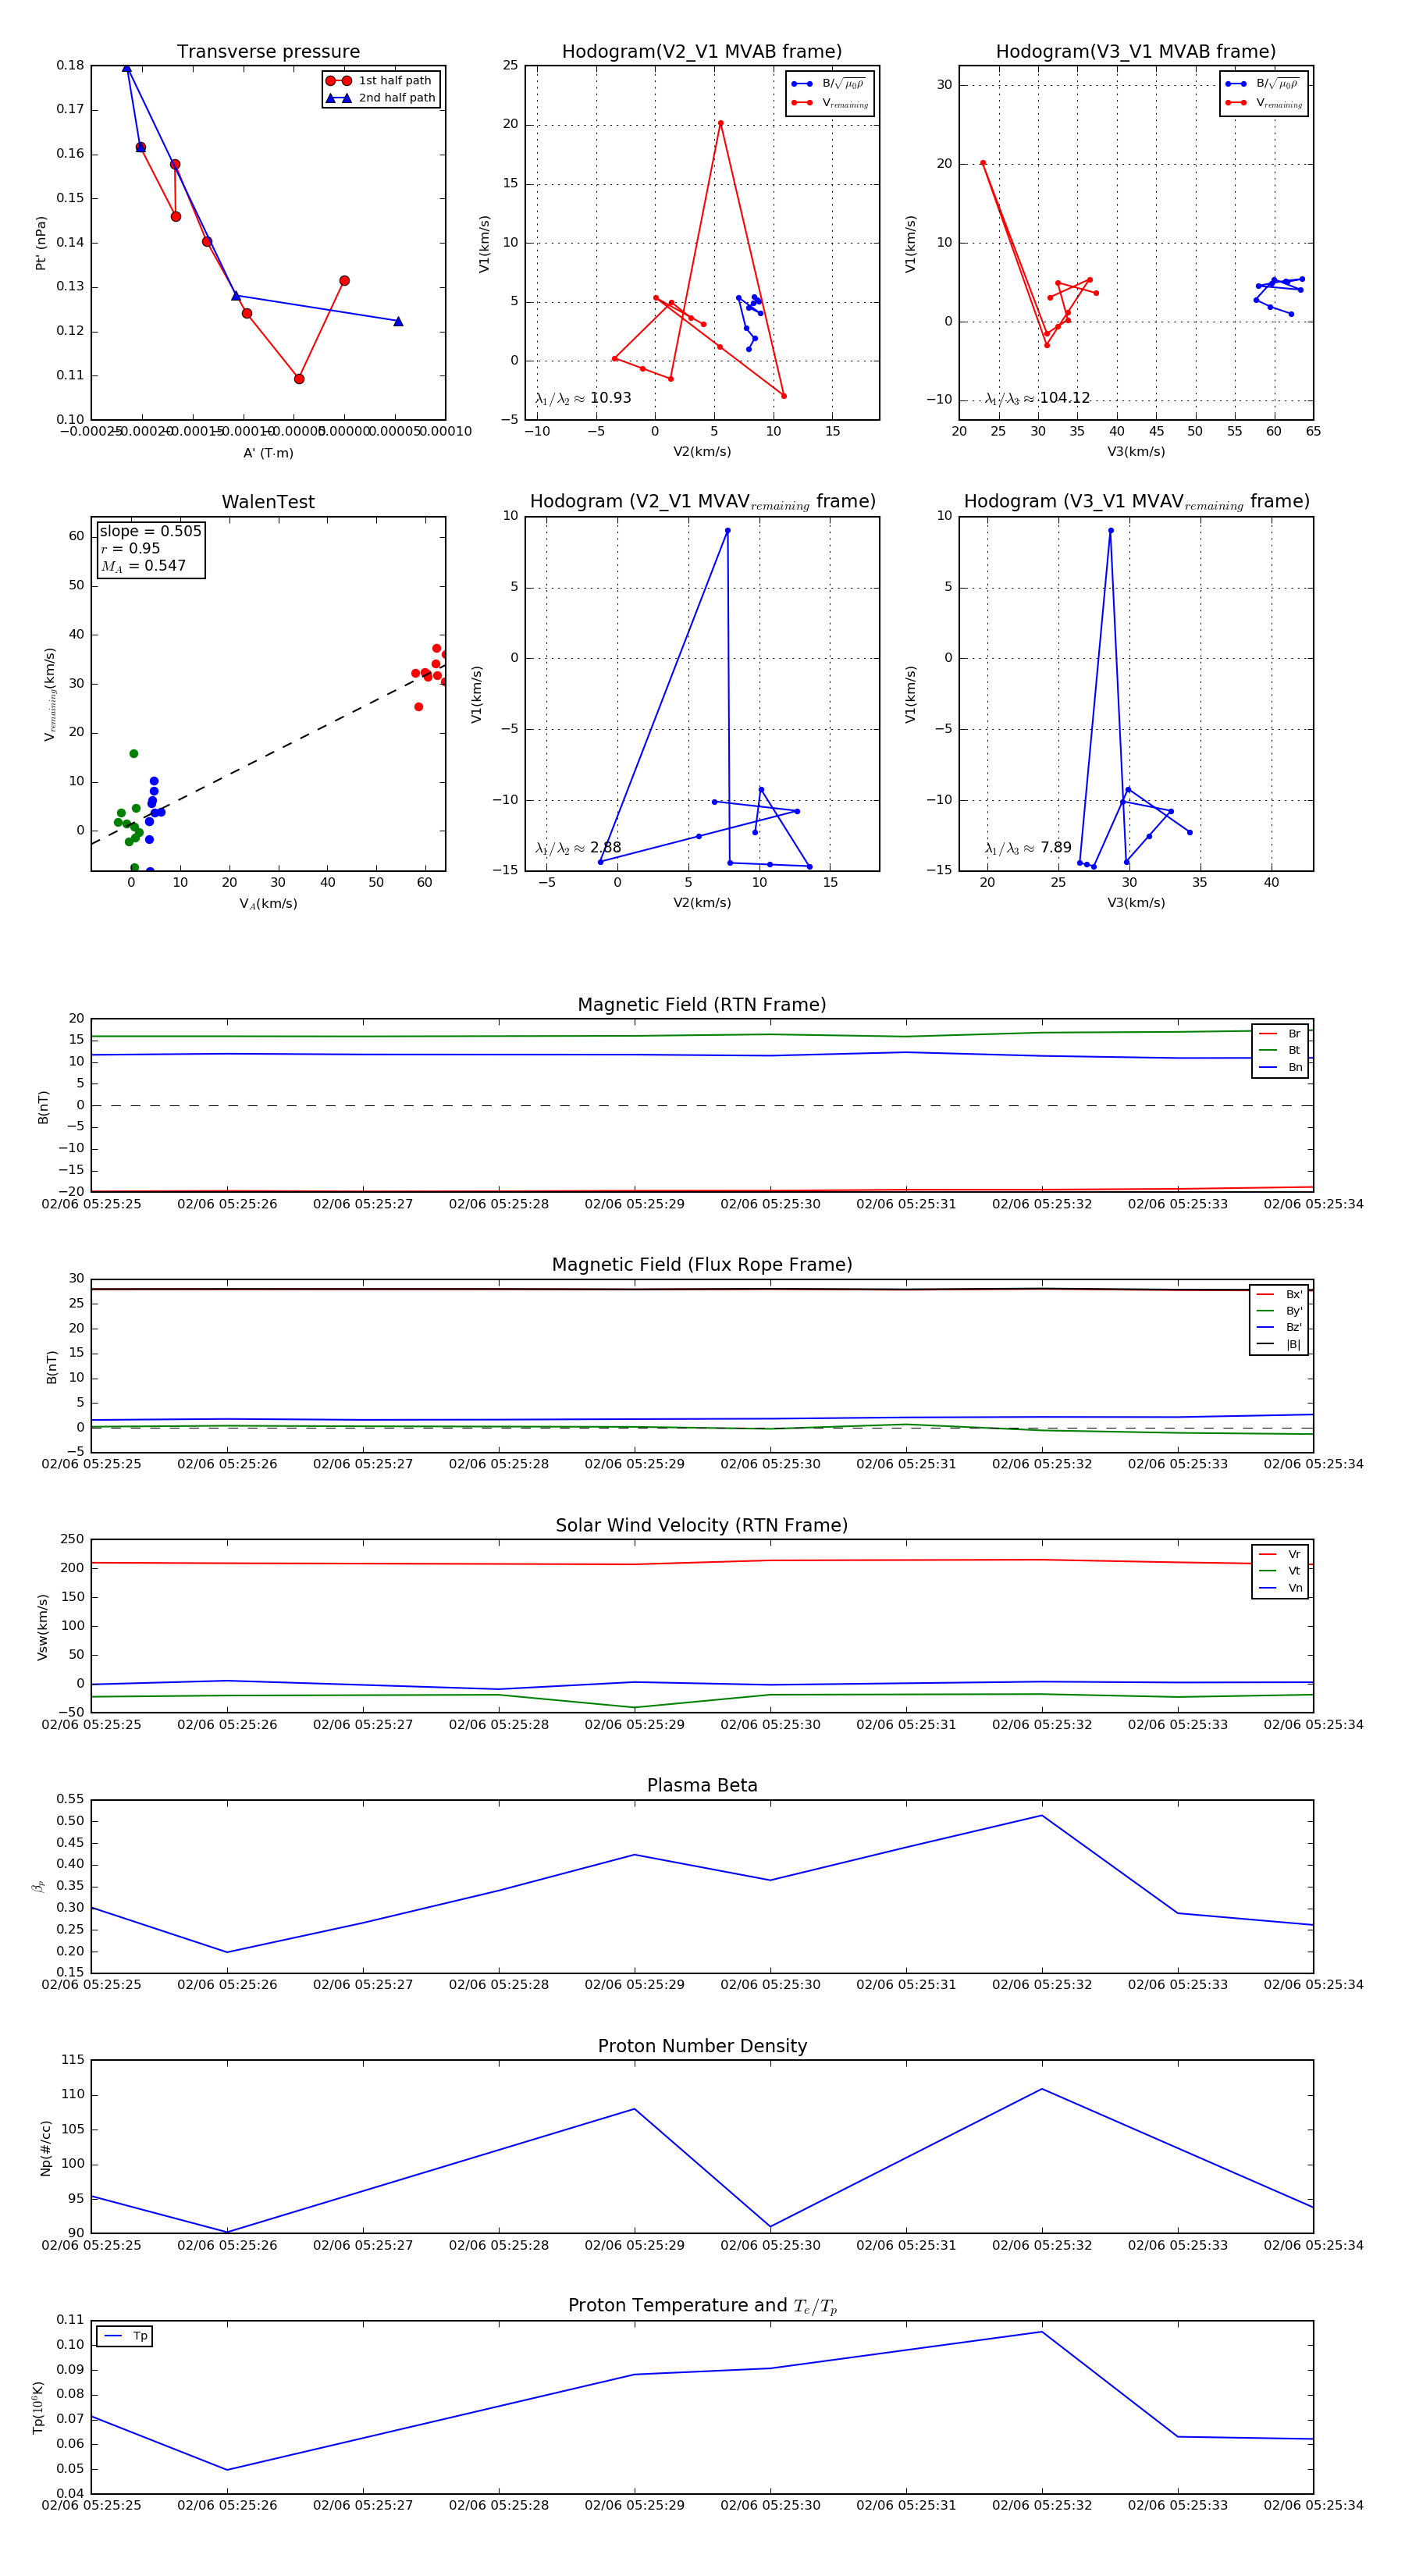
Task: Click the "Vsw(km/s)" y-axis label
Action: coord(42,1627)
